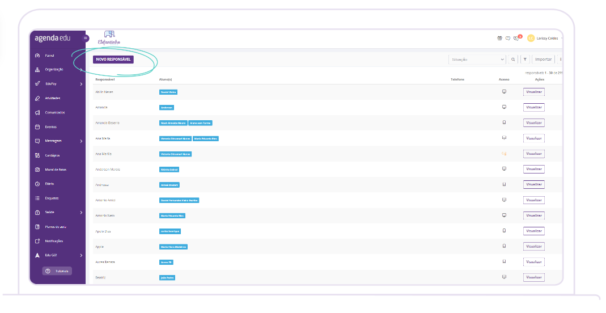Click Visualizar for Antonio Neto
This screenshot has height=313, width=606.
(534, 215)
